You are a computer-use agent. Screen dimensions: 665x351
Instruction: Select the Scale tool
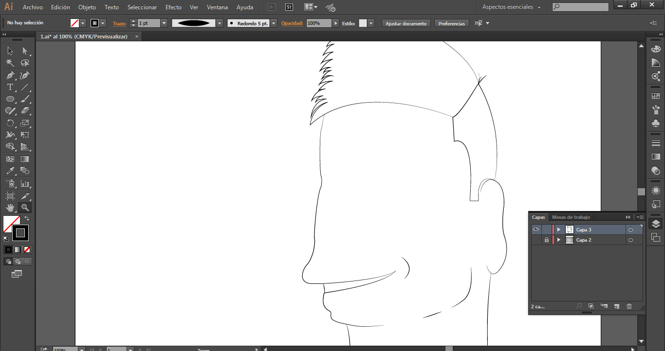pos(25,123)
